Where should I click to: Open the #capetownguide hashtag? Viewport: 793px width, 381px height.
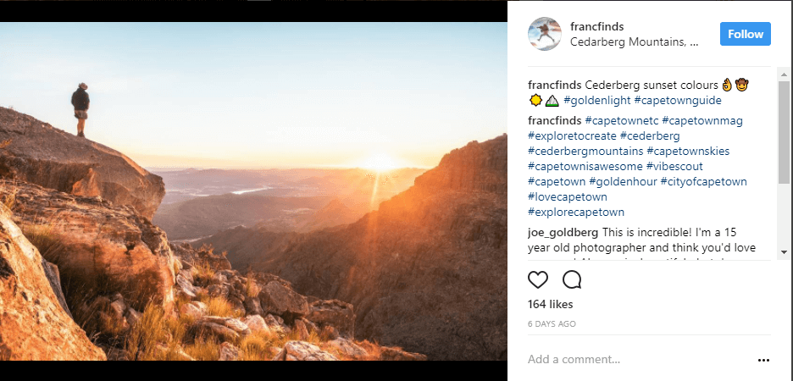pos(678,101)
